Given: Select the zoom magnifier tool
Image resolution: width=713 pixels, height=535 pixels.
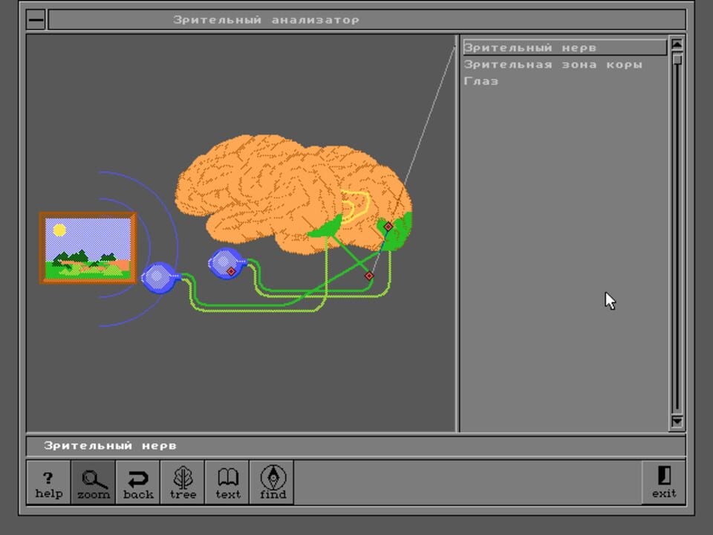Looking at the screenshot, I should pyautogui.click(x=92, y=481).
